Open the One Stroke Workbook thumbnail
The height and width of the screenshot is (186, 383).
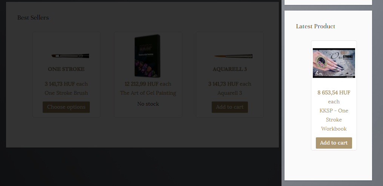coord(334,63)
